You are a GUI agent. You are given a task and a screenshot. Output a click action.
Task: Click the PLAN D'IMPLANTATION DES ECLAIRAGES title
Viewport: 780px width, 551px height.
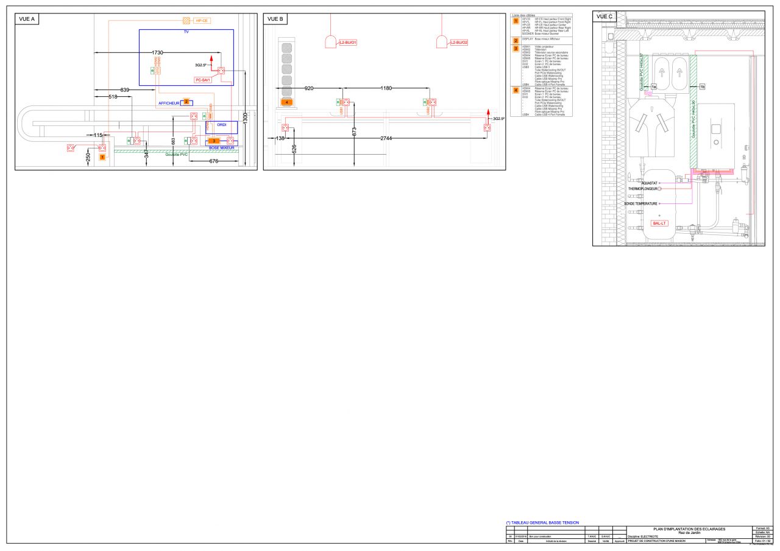click(x=689, y=529)
